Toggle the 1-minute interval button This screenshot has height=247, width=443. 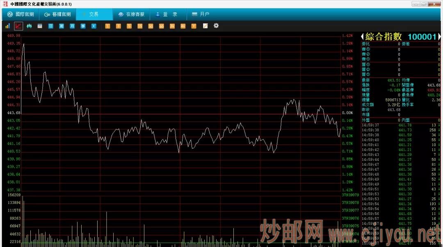coord(107,26)
